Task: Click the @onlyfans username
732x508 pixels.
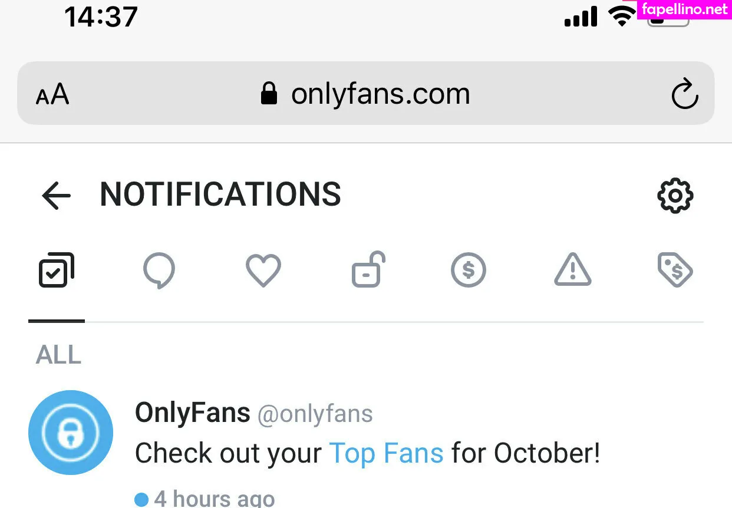Action: [314, 414]
